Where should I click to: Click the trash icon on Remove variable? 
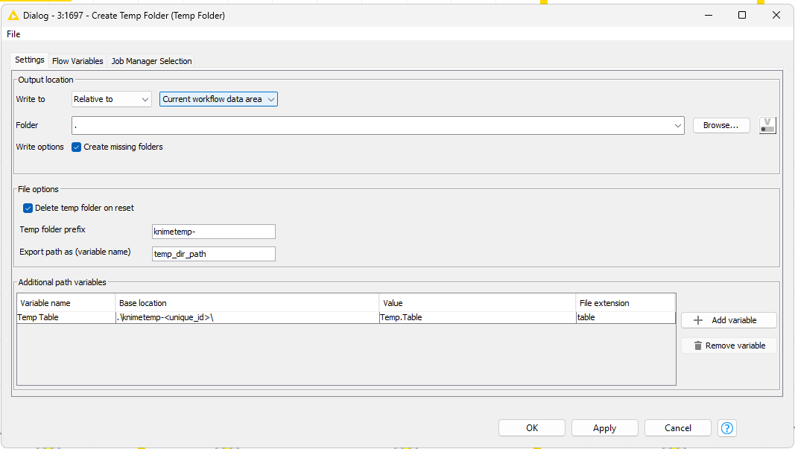pos(698,345)
